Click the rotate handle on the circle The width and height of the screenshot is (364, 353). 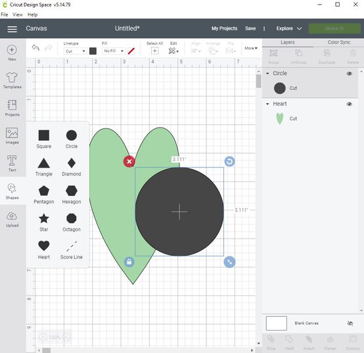pyautogui.click(x=229, y=162)
